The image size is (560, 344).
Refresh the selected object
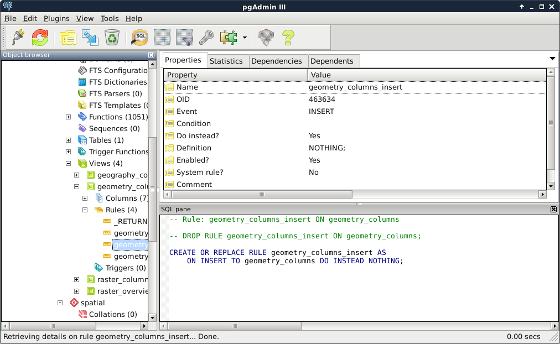[40, 38]
